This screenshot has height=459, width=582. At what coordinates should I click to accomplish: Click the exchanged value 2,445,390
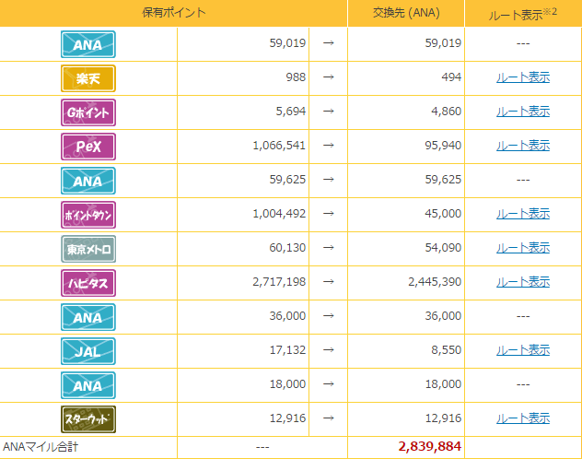click(435, 282)
